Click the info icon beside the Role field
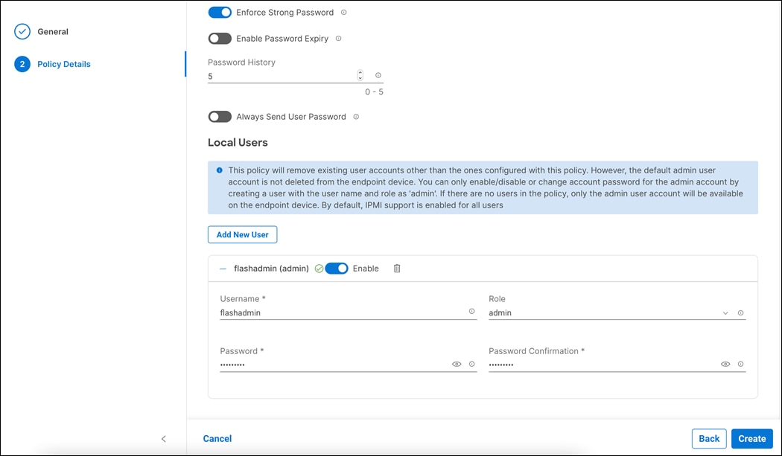 pyautogui.click(x=740, y=312)
